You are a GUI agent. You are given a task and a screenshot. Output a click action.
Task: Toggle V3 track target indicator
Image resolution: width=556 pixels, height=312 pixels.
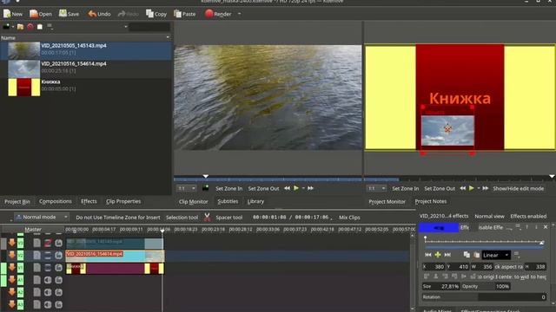pos(21,243)
